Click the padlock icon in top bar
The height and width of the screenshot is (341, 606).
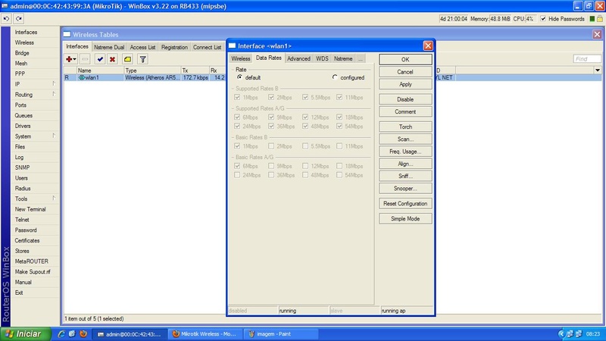[x=600, y=18]
